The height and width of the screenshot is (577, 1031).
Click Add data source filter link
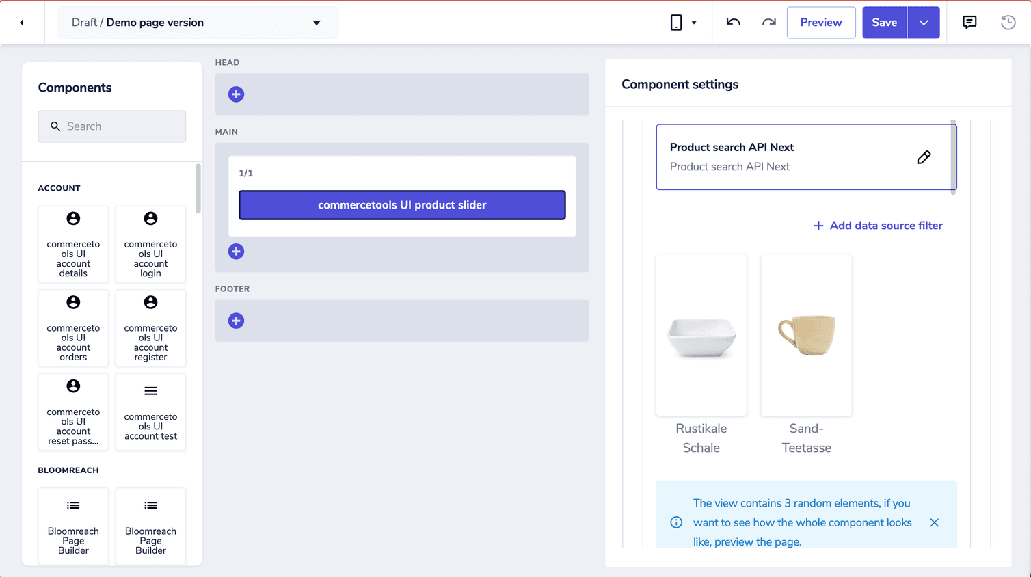(x=877, y=225)
